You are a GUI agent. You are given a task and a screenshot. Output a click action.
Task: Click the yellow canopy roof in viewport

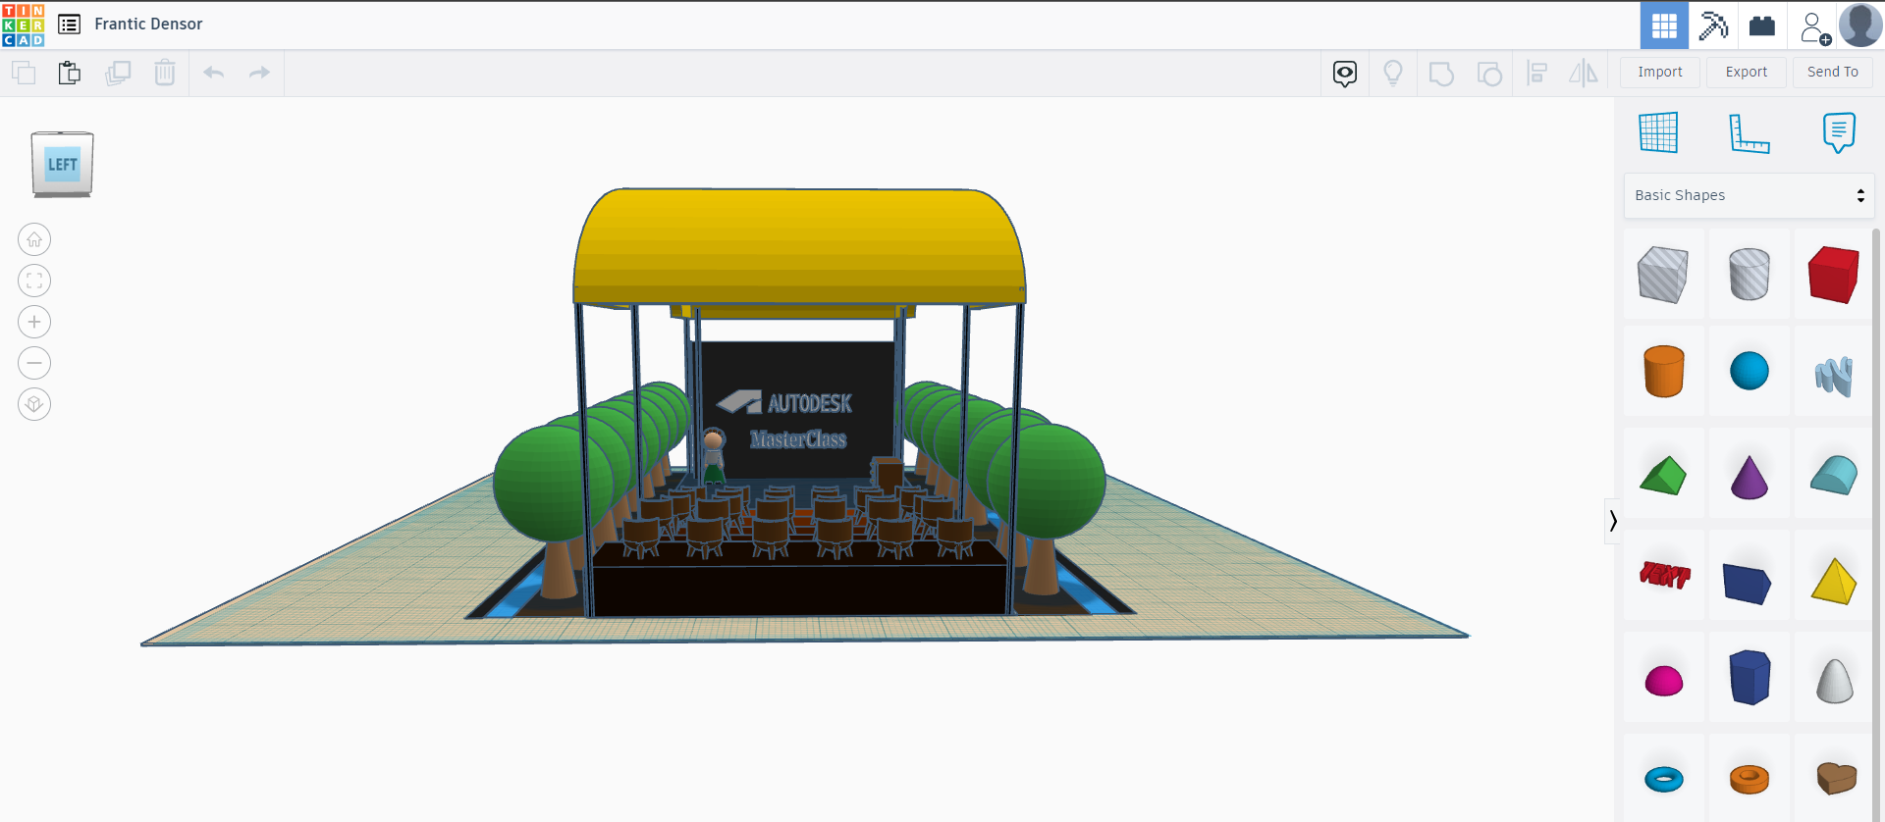coord(799,245)
